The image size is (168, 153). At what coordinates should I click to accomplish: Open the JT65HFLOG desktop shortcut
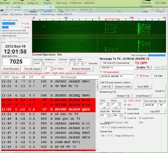[x=76, y=2]
